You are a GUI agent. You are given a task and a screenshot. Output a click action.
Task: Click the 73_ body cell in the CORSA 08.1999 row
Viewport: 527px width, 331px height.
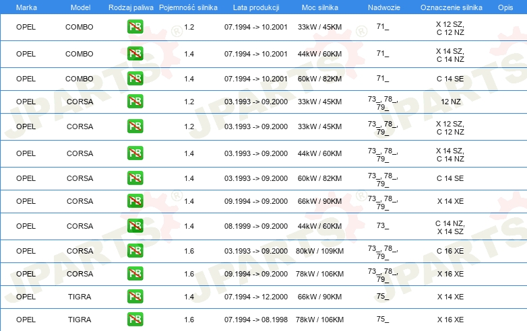(x=383, y=225)
